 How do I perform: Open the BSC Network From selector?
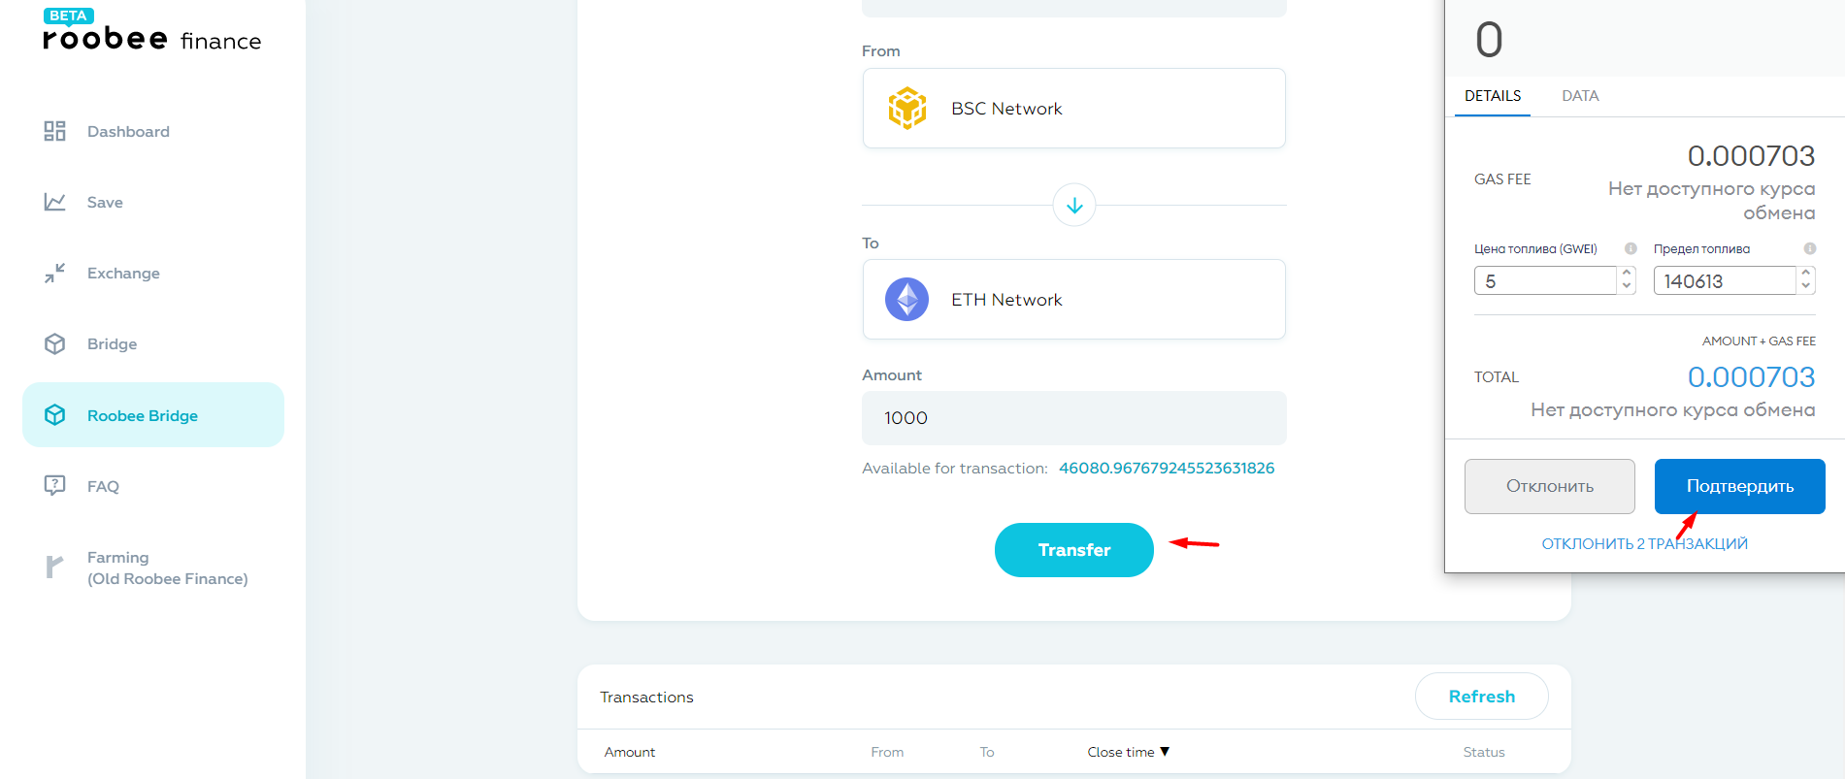tap(1073, 109)
